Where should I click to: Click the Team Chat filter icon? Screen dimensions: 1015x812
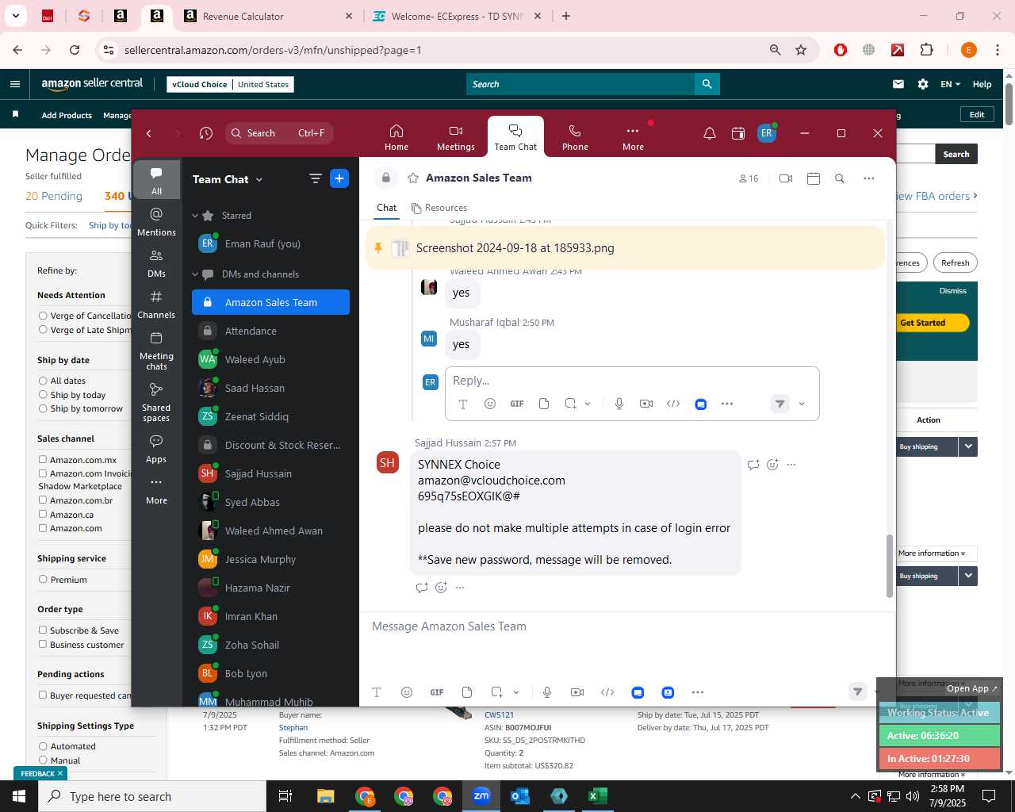point(316,179)
